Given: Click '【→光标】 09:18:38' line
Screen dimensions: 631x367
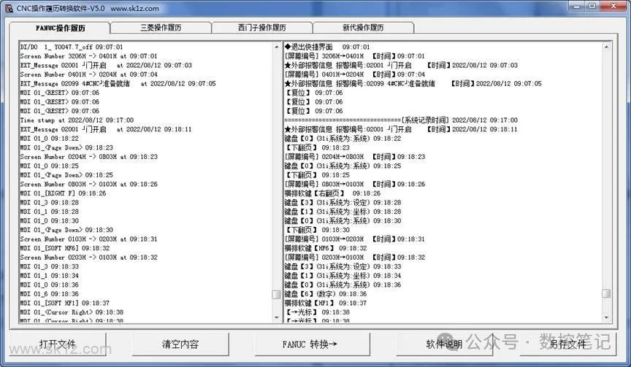Looking at the screenshot, I should (317, 312).
